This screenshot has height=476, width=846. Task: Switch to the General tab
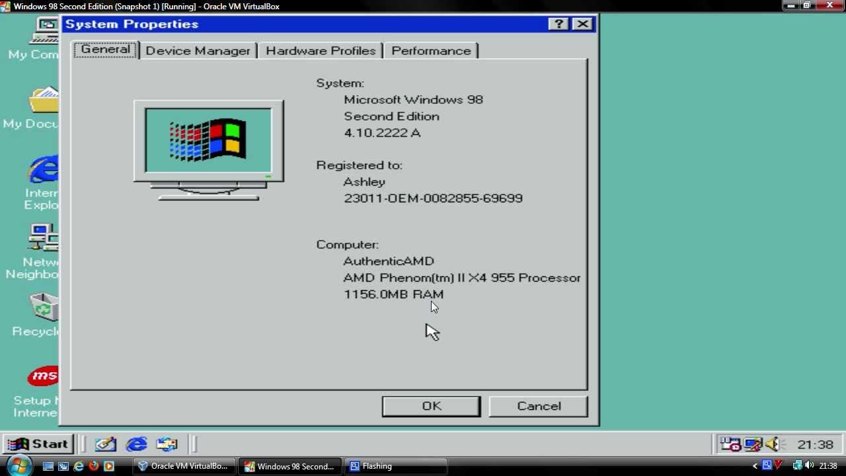tap(106, 50)
